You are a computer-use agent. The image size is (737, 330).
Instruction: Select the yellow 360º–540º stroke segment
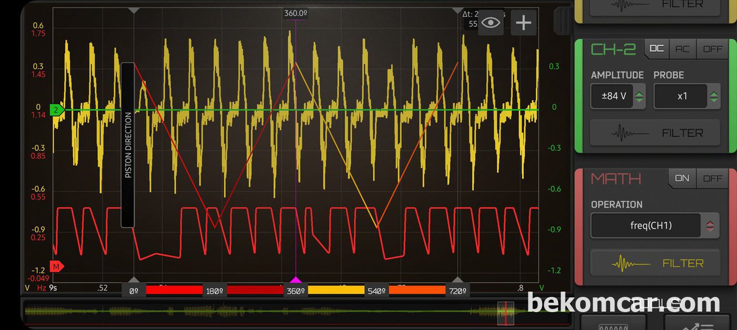336,290
